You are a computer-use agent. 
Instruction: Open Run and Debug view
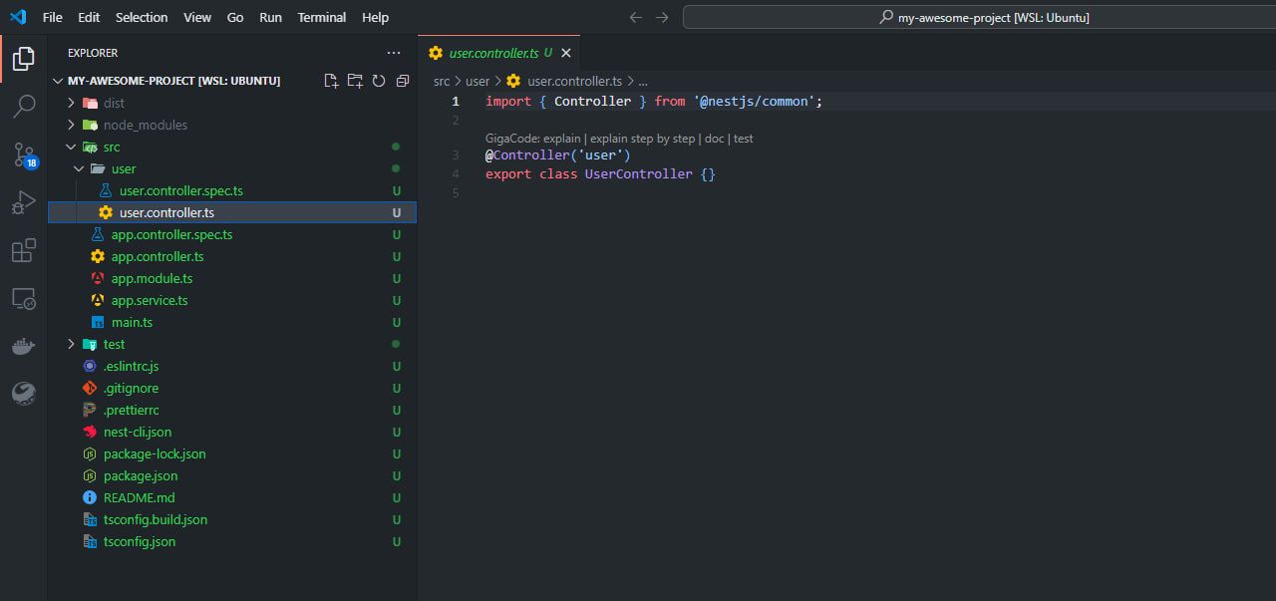coord(23,202)
